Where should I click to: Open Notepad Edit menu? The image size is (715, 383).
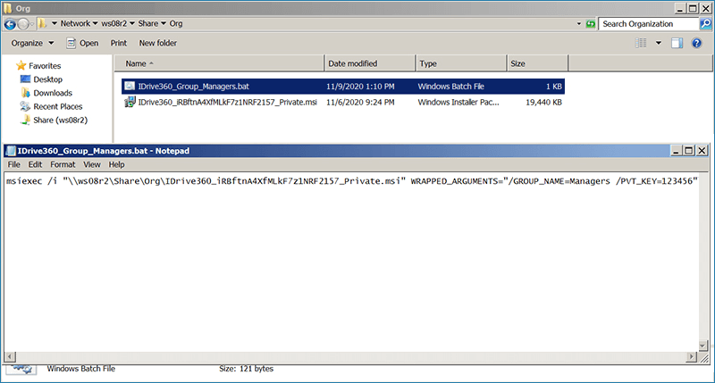[x=35, y=164]
